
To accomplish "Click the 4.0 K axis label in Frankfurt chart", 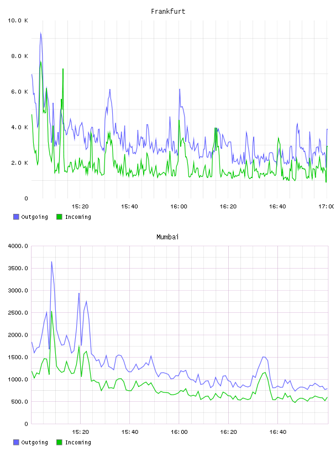I will pos(19,128).
